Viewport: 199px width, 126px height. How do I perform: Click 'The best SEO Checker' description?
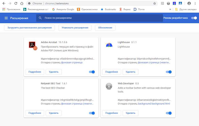[x=53, y=88]
